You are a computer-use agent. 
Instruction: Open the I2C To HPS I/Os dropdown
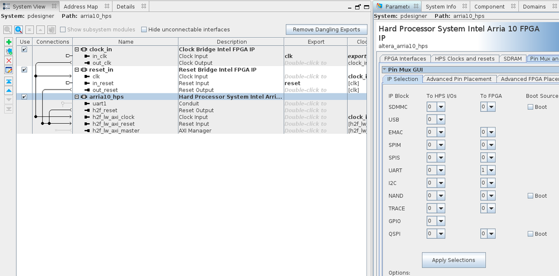441,183
